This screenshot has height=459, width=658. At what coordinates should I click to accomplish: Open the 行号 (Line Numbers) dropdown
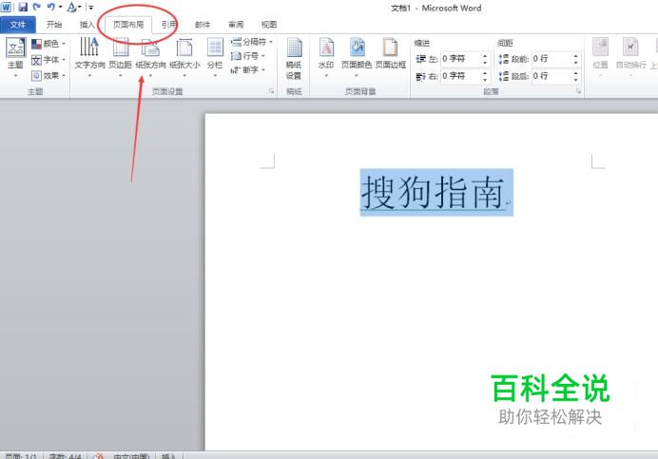click(x=248, y=56)
